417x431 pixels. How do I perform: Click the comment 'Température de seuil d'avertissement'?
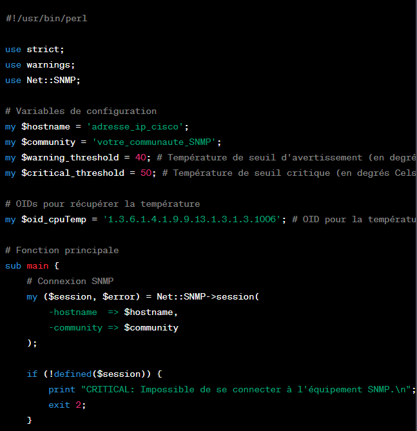click(265, 157)
